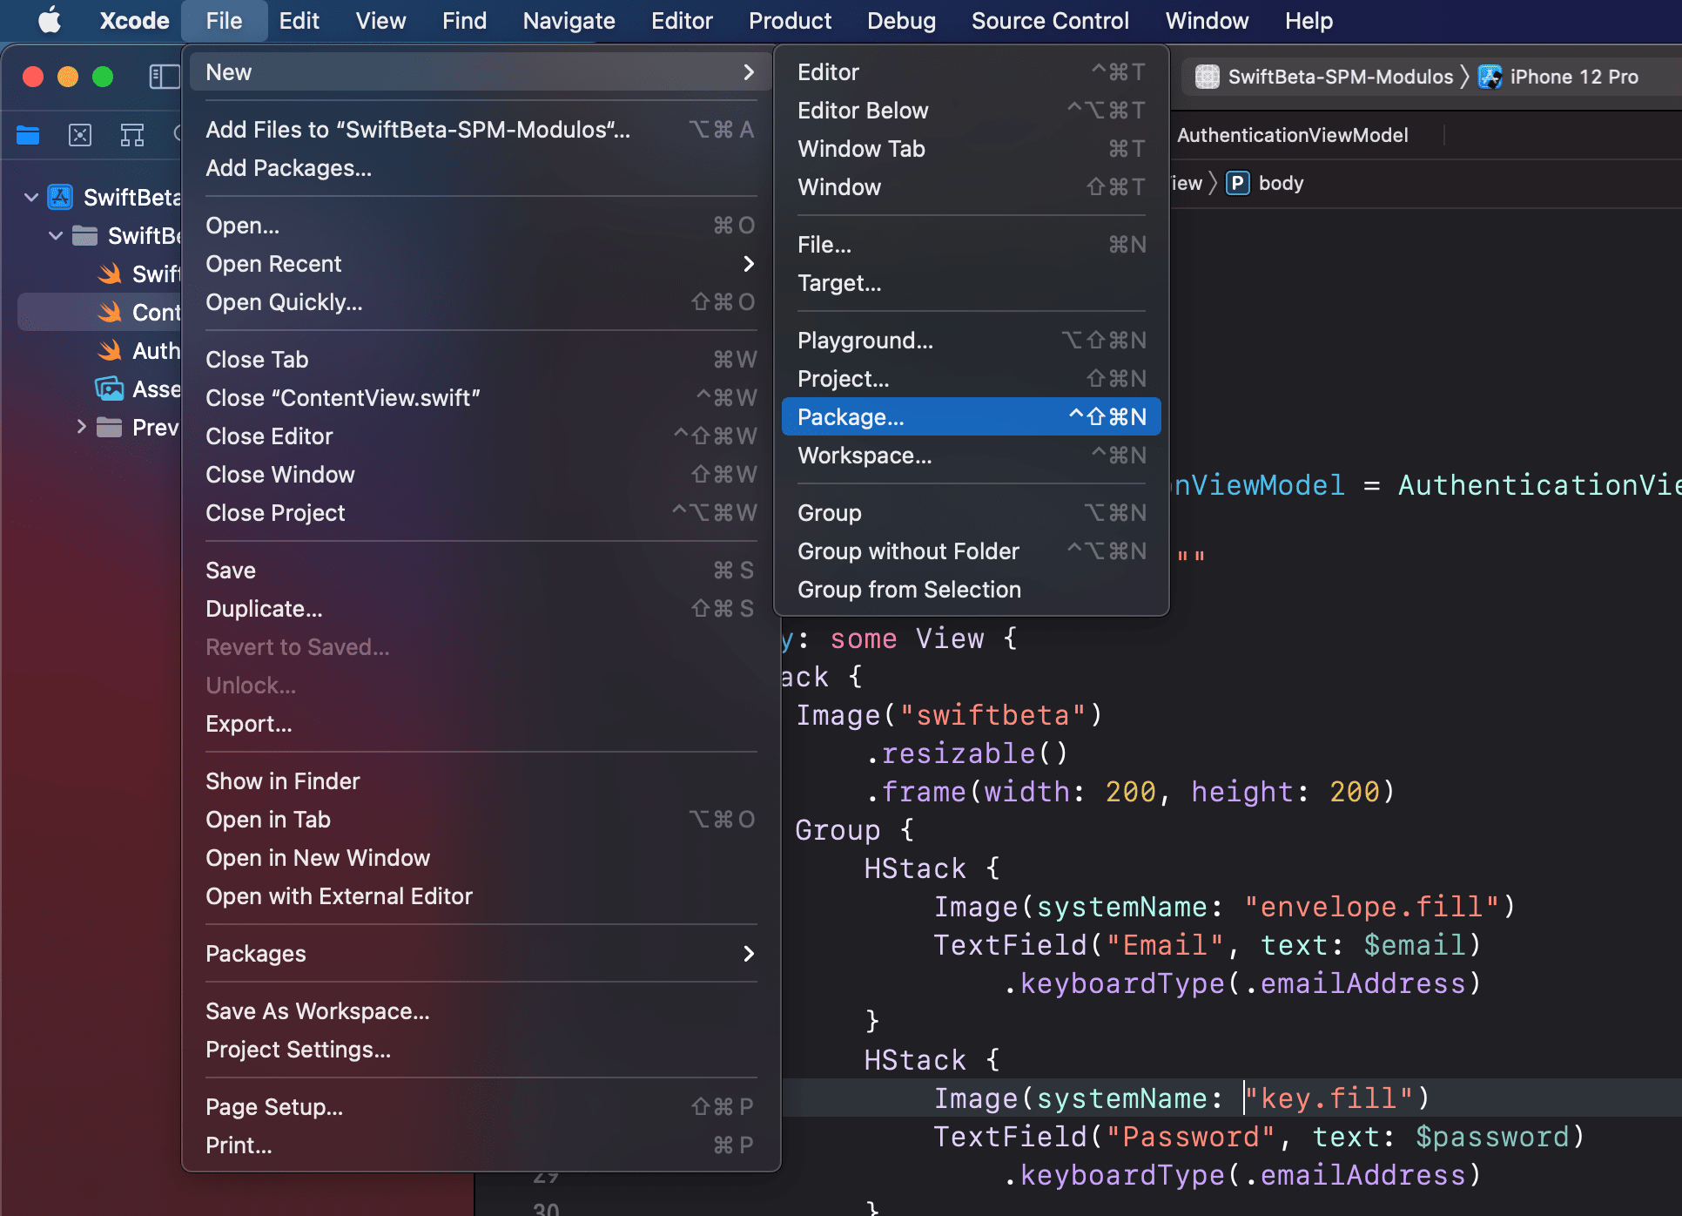
Task: Select Save As Workspace… item
Action: [x=481, y=1011]
